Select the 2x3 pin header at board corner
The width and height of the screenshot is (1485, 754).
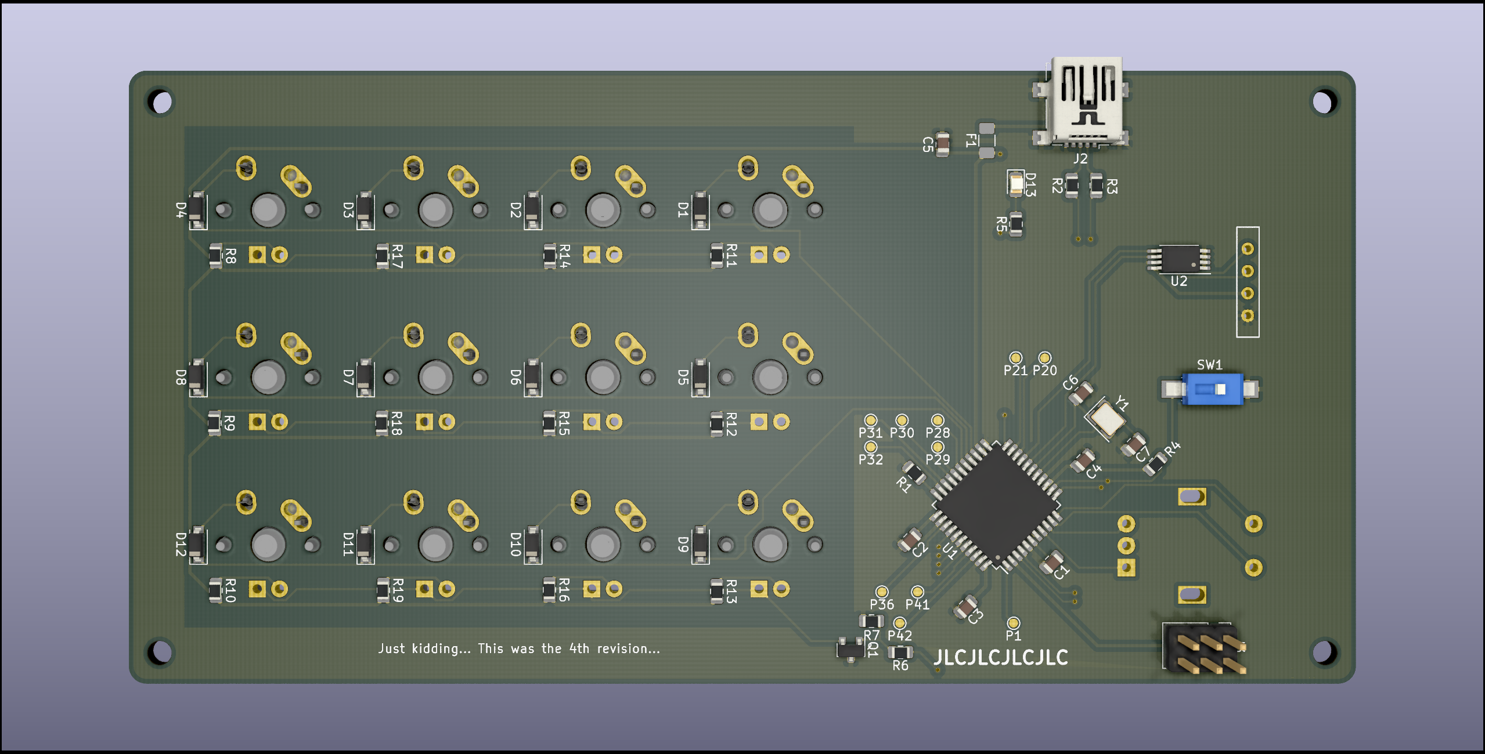[x=1205, y=648]
